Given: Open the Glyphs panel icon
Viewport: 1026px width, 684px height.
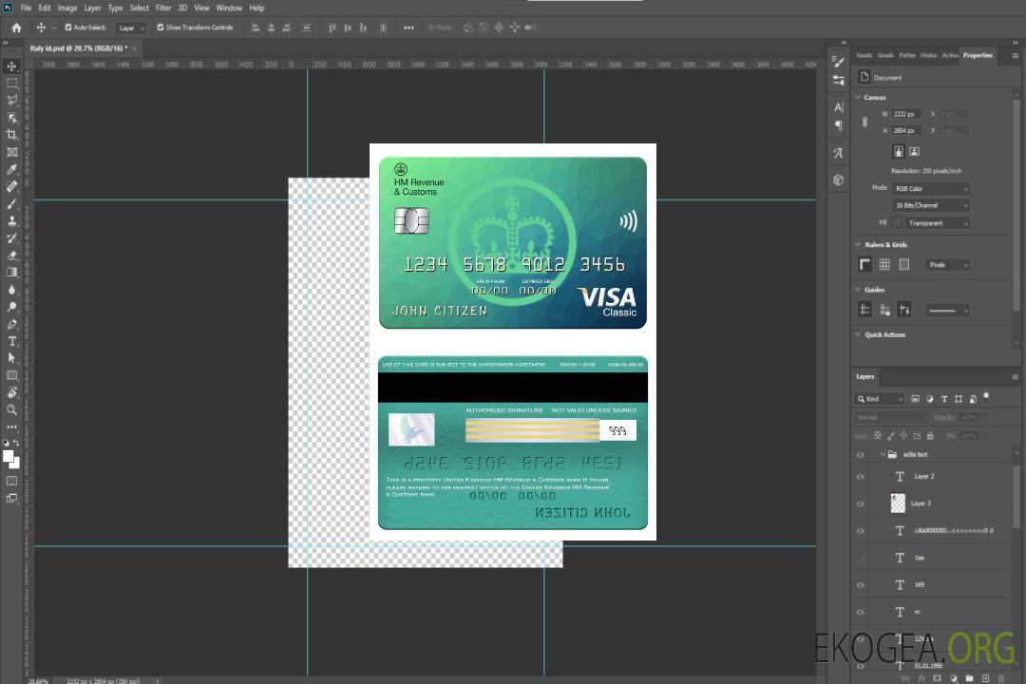Looking at the screenshot, I should click(839, 153).
